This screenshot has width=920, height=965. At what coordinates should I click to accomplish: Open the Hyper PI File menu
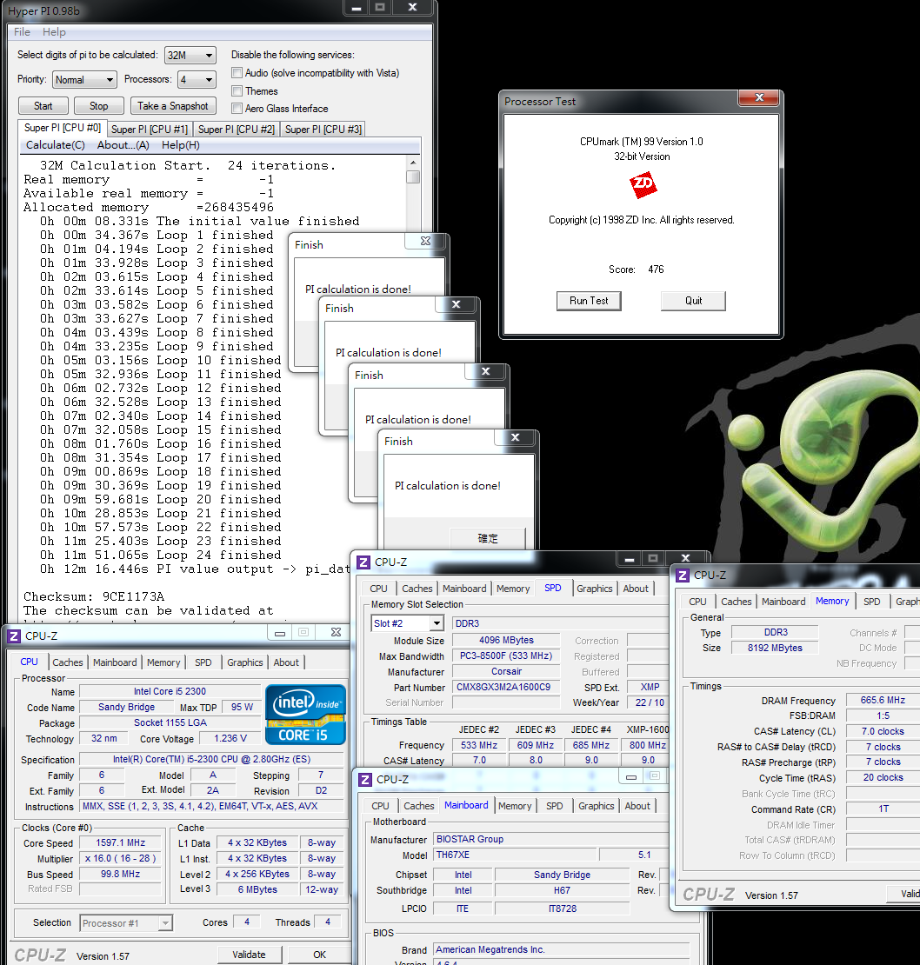pos(22,32)
